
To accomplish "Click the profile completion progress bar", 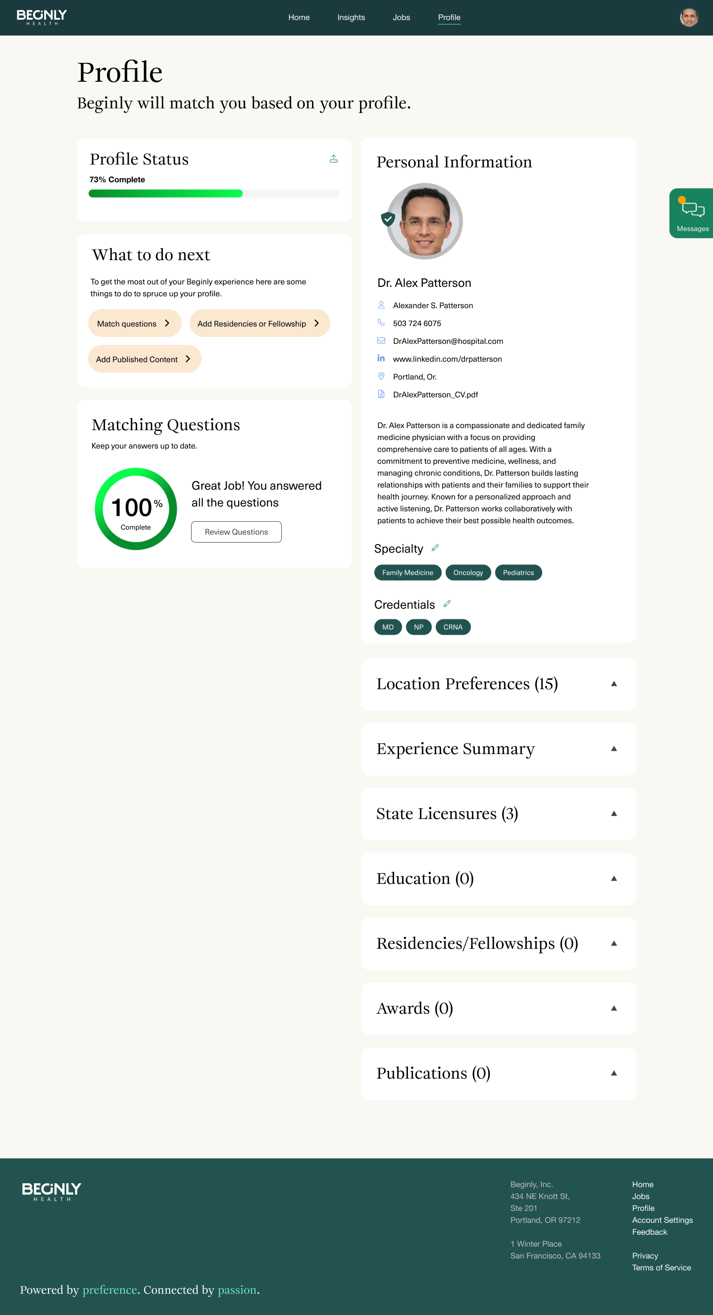I will click(214, 193).
